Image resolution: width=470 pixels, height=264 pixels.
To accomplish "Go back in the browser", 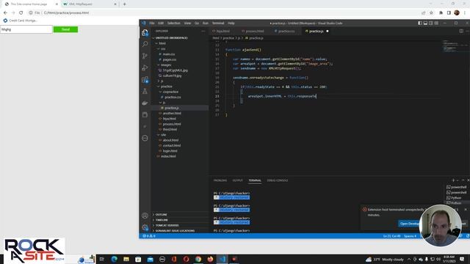I will [5, 12].
